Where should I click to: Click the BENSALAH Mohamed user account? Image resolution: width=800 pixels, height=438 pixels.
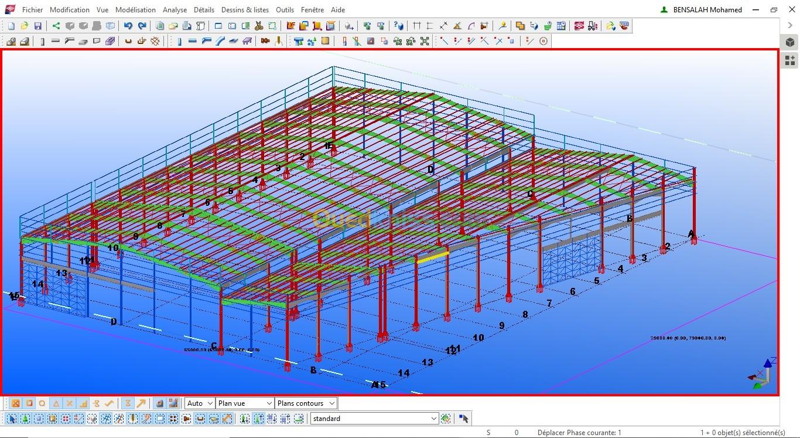701,10
